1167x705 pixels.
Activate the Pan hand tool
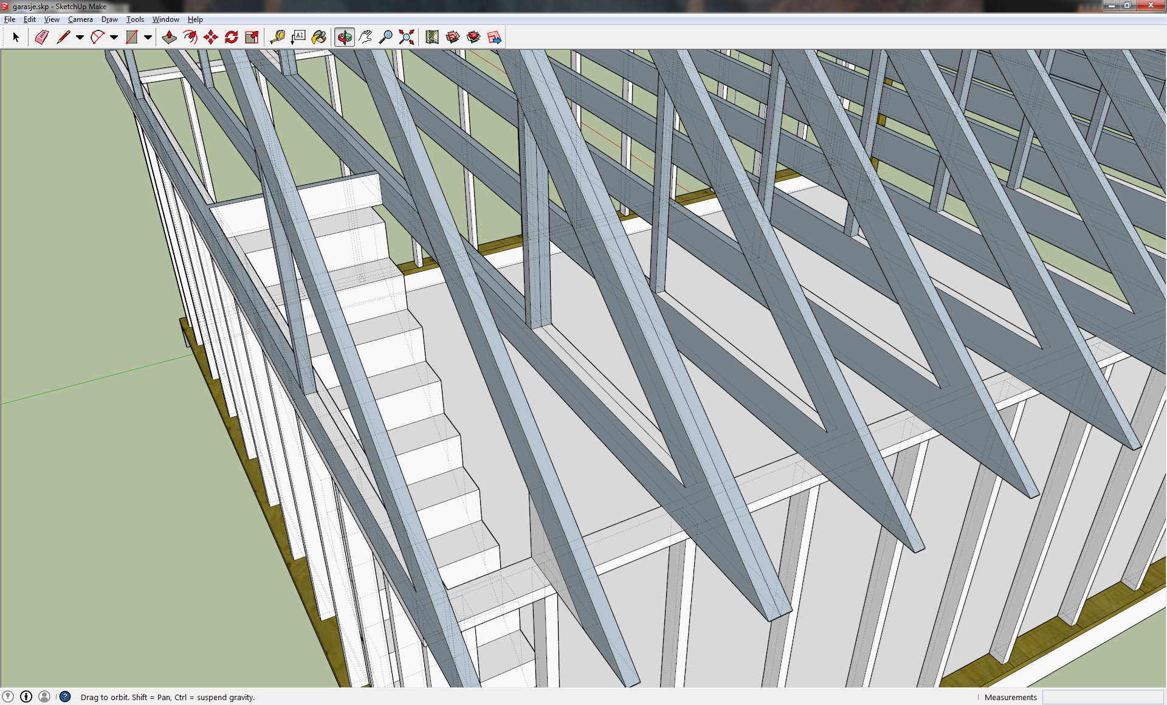pyautogui.click(x=365, y=38)
